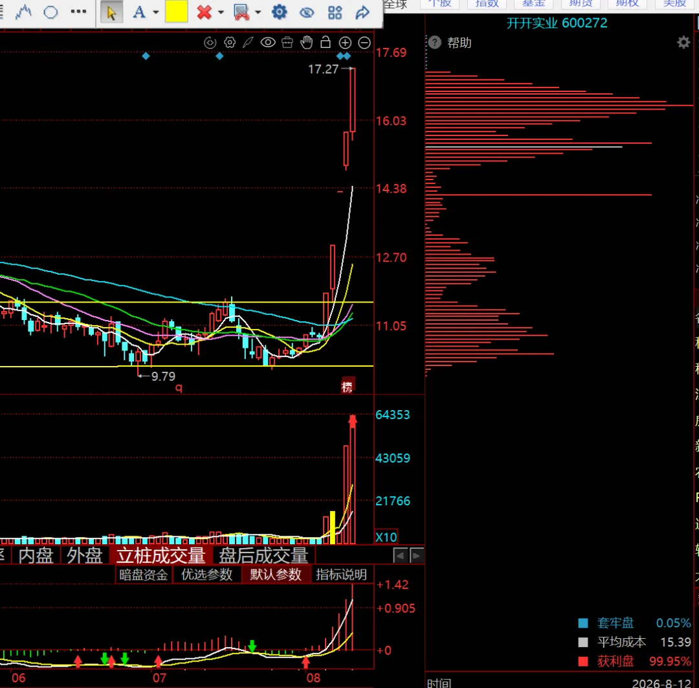
Task: Click the second blue diamond info marker
Action: click(x=219, y=56)
